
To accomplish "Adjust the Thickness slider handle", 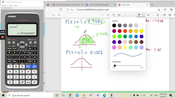I will coord(115,66).
